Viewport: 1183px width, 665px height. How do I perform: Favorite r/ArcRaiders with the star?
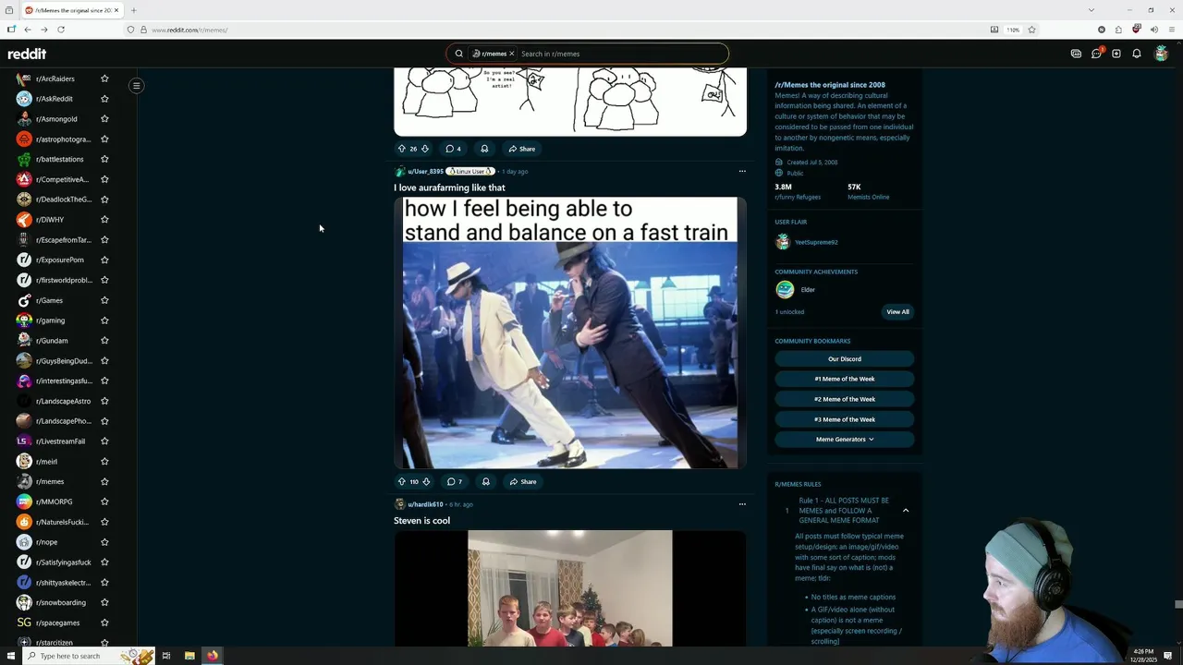point(104,79)
